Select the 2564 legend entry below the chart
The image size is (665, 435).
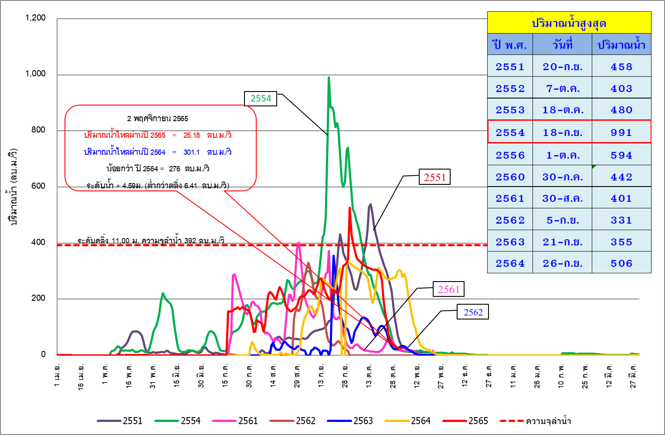point(408,421)
